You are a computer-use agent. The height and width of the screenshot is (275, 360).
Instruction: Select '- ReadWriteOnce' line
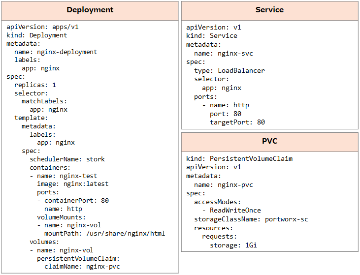231,211
